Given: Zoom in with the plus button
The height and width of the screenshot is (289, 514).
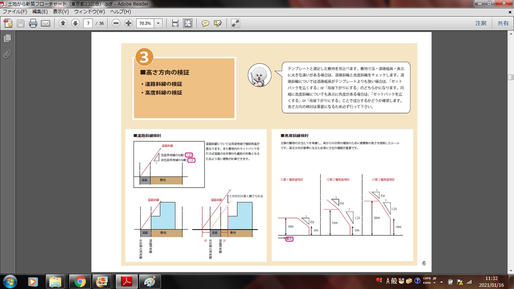Looking at the screenshot, I should tap(129, 23).
